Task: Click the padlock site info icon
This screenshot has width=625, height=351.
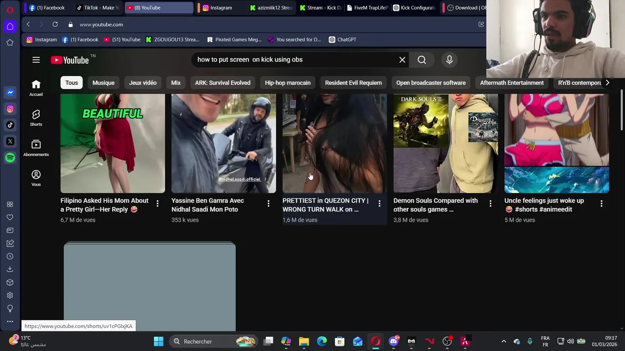Action: (70, 24)
